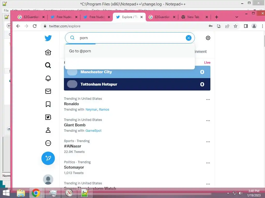Open the Neymar trending link

pyautogui.click(x=91, y=109)
